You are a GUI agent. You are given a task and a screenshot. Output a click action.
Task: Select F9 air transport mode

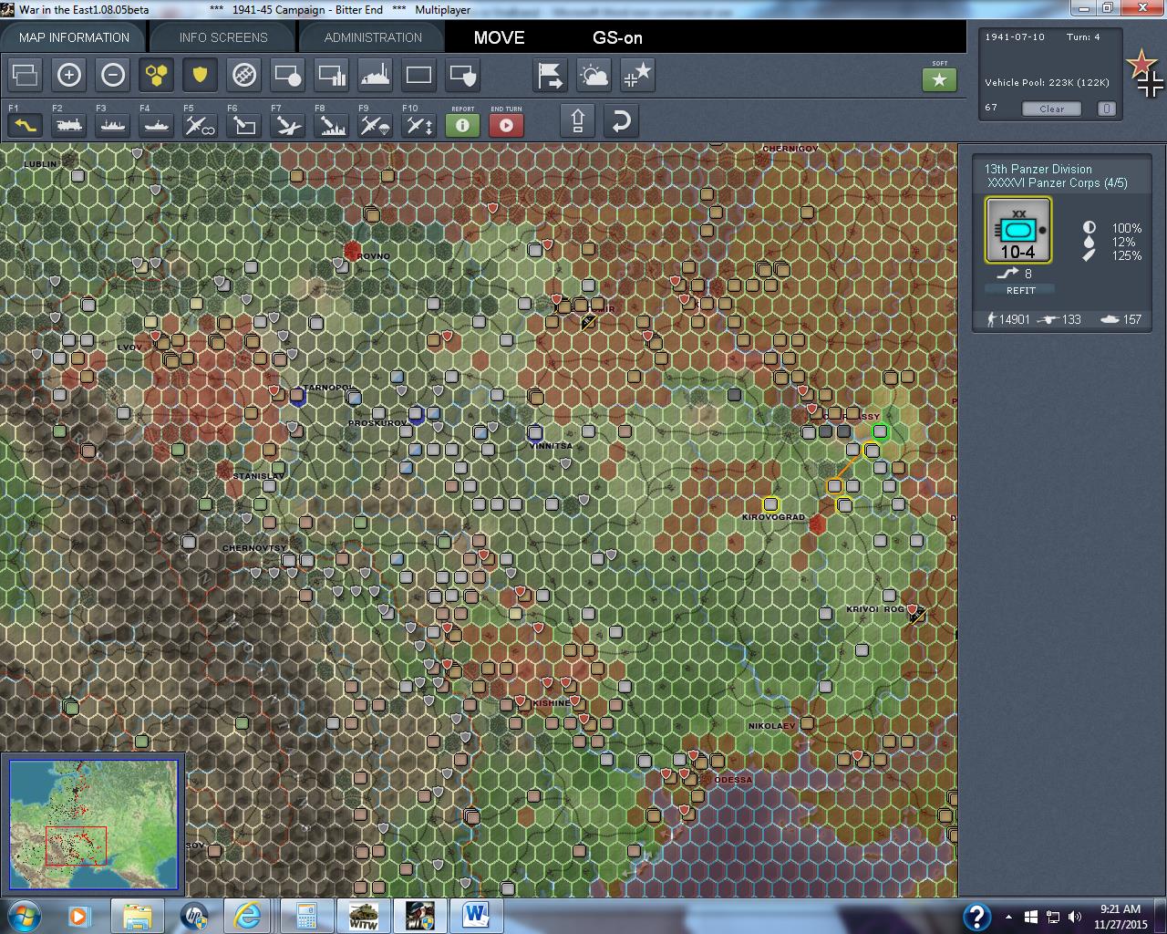[x=376, y=125]
